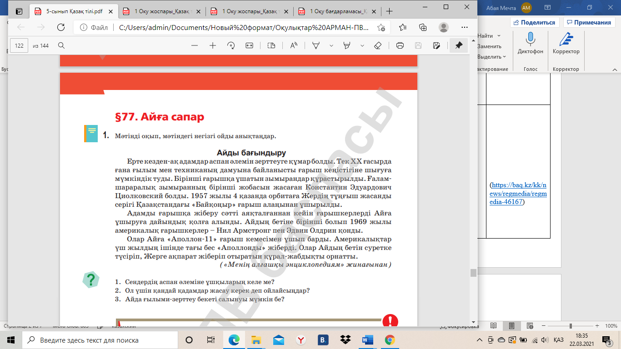This screenshot has height=349, width=621.
Task: Select the PDF Draw pen tool
Action: [316, 45]
